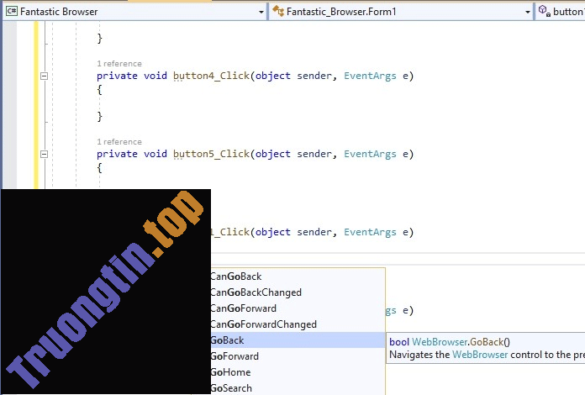Collapse the button5_Click method outline
585x395 pixels.
click(x=44, y=155)
